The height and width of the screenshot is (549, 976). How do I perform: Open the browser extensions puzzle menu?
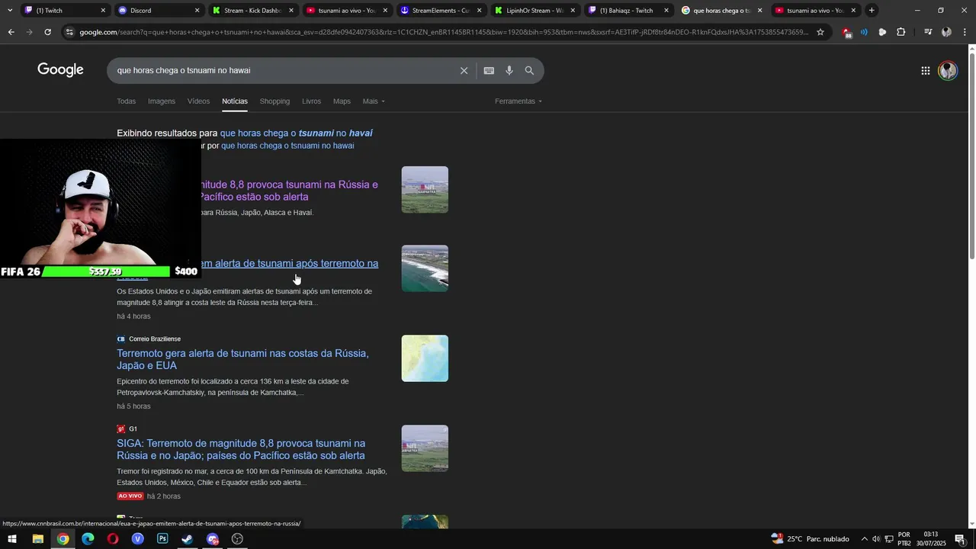point(901,32)
